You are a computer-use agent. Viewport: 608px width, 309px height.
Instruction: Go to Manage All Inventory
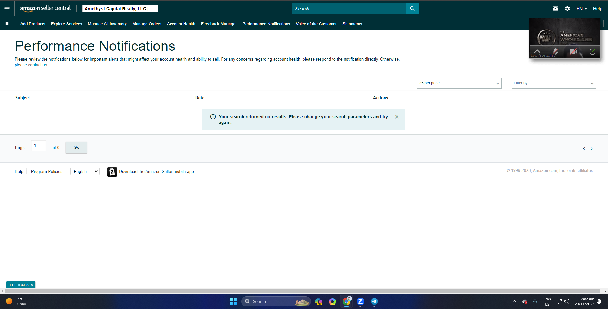click(107, 24)
